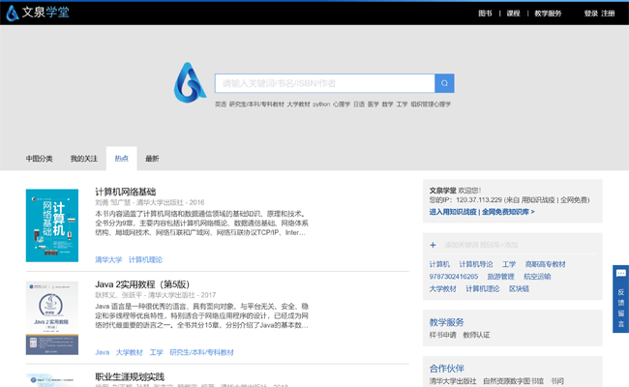Open 图书 in the top navigation
Viewport: 629px width, 387px height.
485,14
